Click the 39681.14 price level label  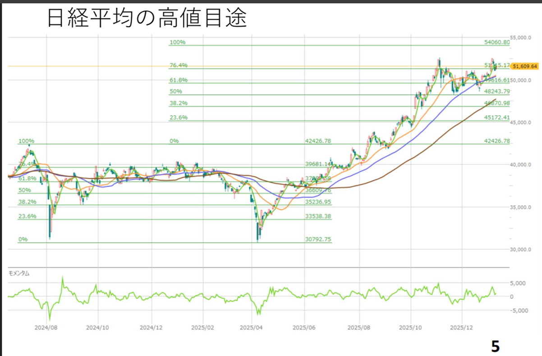[318, 164]
